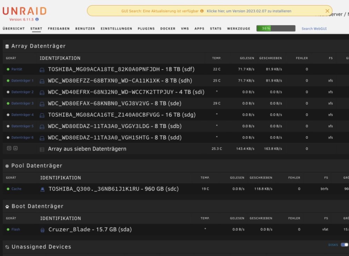The height and width of the screenshot is (256, 349).
Task: Open the Freigaben tab
Action: coord(59,29)
